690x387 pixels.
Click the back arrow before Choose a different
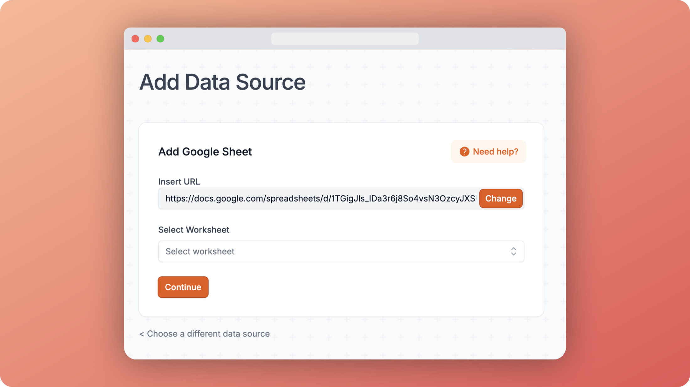click(142, 334)
